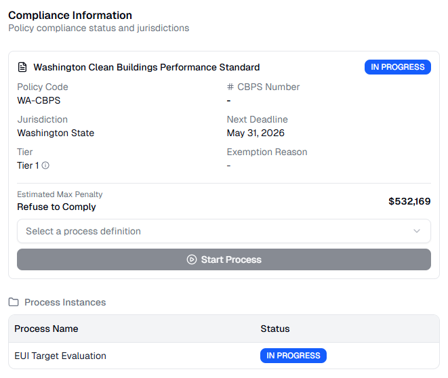448x378 pixels.
Task: Click the WA-CBPS policy code value
Action: 39,100
